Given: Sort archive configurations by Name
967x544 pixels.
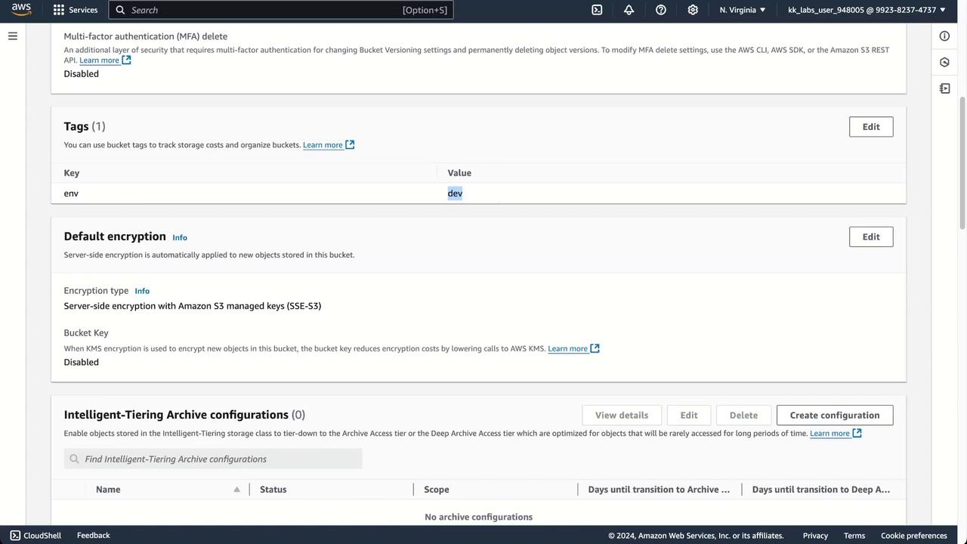Looking at the screenshot, I should [x=236, y=490].
